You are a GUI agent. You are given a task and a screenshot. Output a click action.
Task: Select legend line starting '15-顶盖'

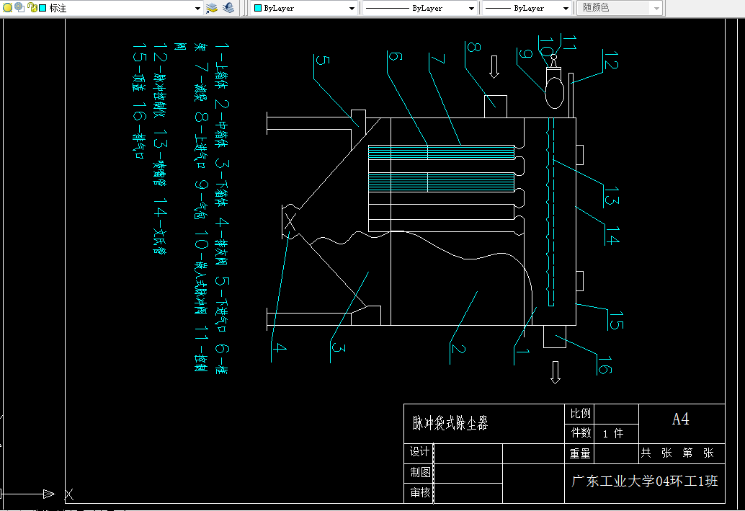138,100
